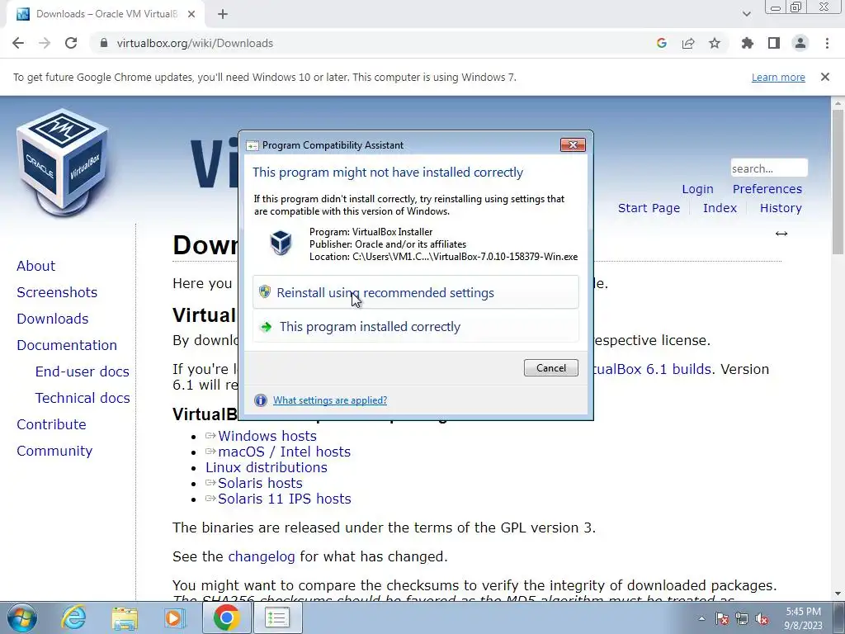Open Technical docs link
The image size is (845, 634).
(83, 398)
